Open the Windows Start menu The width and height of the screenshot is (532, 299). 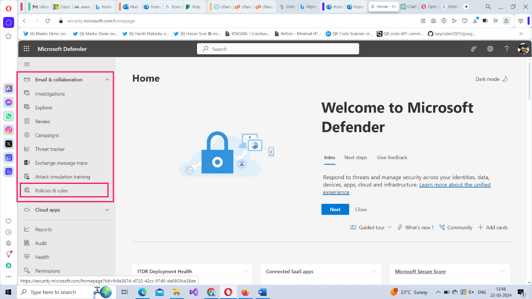(8, 292)
